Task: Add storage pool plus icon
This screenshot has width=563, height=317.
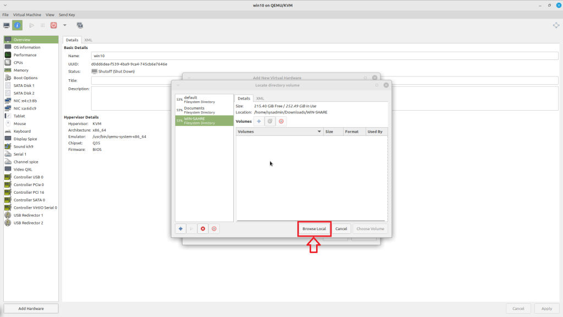Action: pyautogui.click(x=180, y=228)
